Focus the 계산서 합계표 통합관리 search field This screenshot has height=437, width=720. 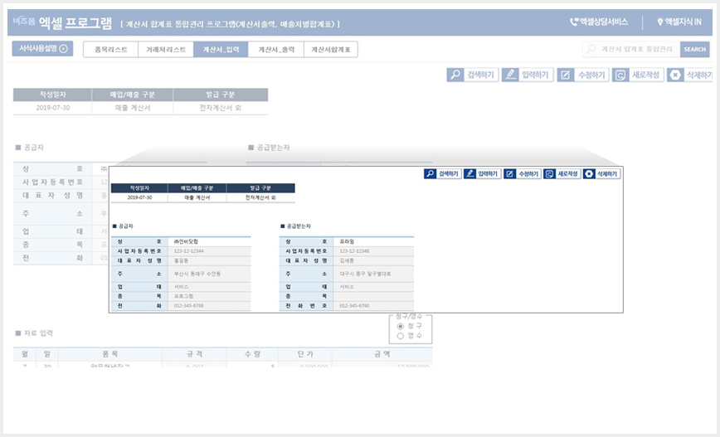click(631, 49)
